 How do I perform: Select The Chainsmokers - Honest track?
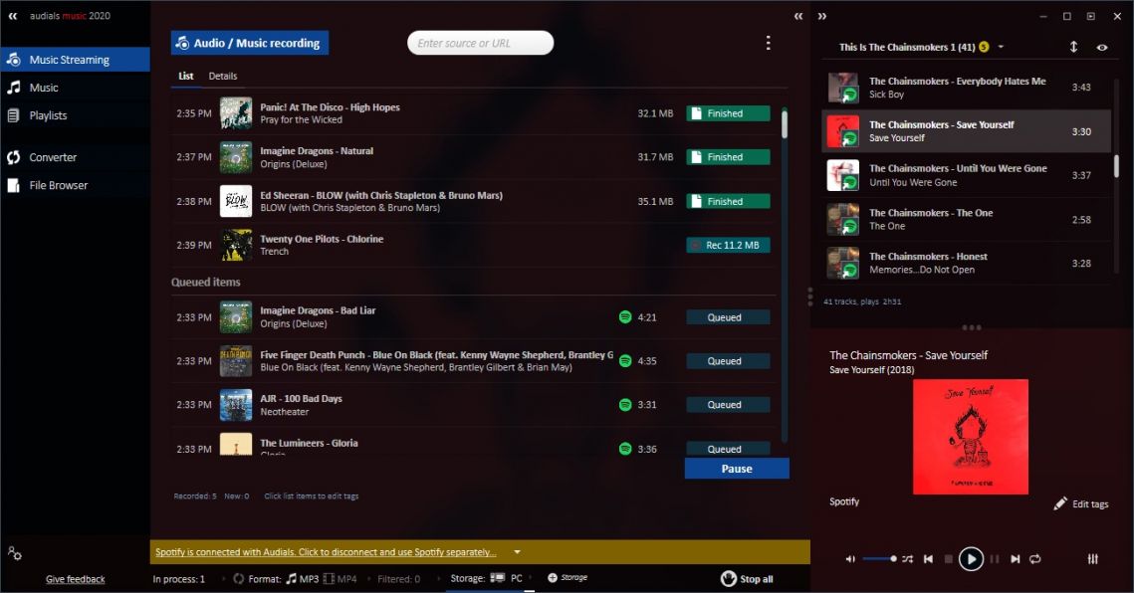tap(966, 264)
